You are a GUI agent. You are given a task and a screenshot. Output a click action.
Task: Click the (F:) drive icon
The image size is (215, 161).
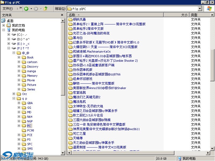(14, 48)
